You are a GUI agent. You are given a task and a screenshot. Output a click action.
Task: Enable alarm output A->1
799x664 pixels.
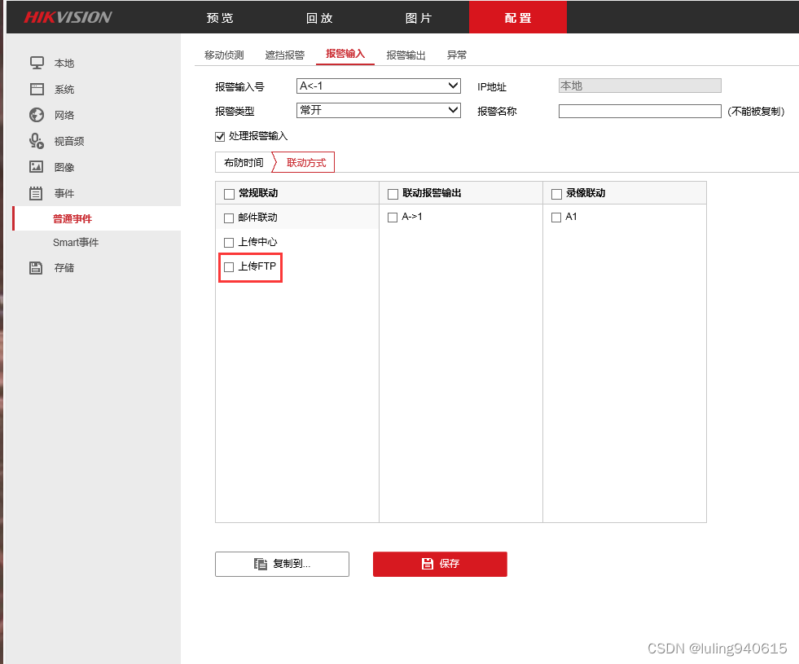click(392, 217)
